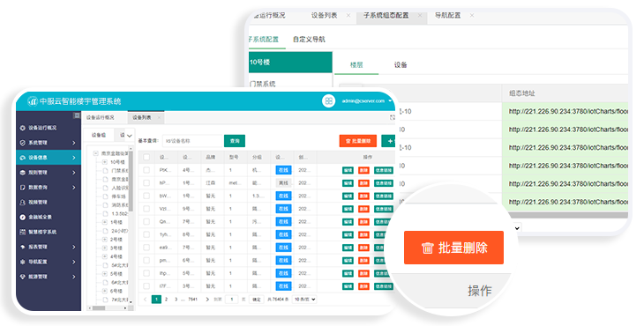Image resolution: width=644 pixels, height=326 pixels.
Task: Switch to 自定义导航 tab in back window
Action: click(309, 40)
